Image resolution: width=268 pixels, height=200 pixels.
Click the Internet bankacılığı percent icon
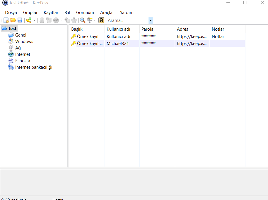click(x=11, y=67)
